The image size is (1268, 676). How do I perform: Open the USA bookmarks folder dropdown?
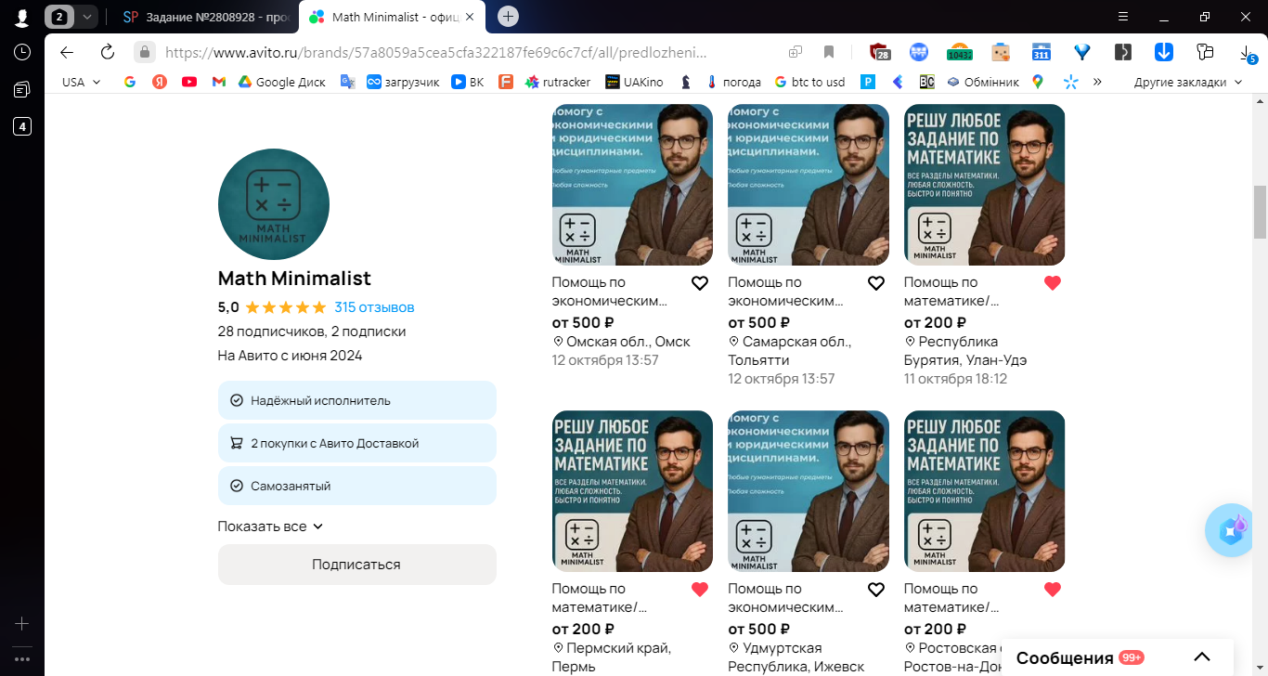click(81, 82)
